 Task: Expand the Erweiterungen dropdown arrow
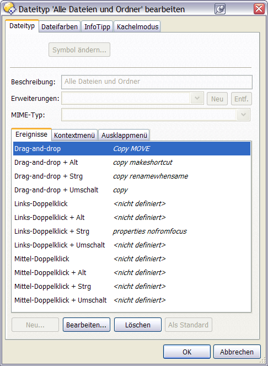click(x=197, y=98)
